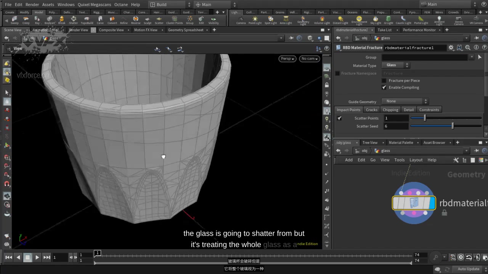Toggle Fracture per Piece checkbox
This screenshot has height=274, width=488.
tap(384, 81)
